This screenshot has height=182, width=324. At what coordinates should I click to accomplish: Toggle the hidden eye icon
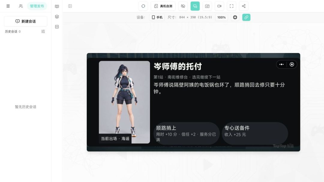(183, 6)
